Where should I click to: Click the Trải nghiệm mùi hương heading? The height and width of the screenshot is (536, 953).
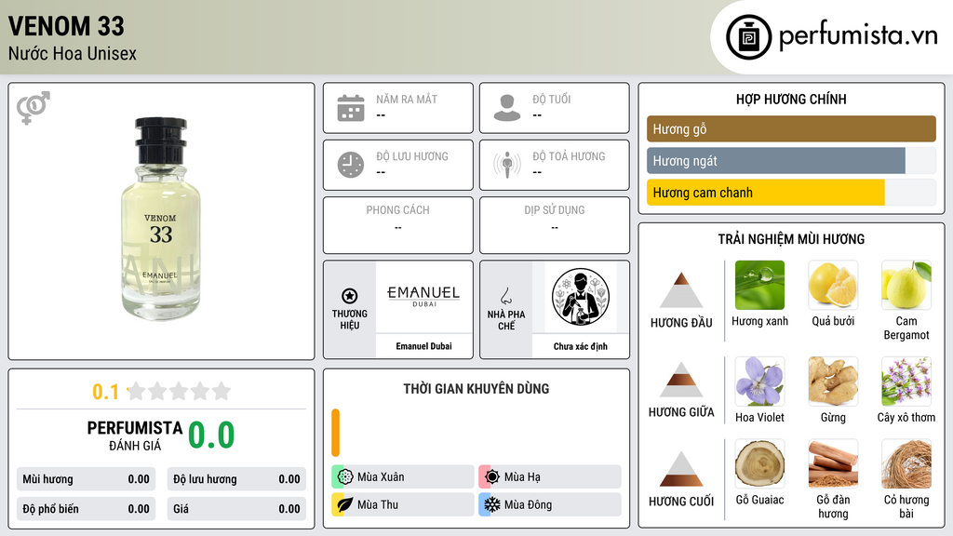click(x=791, y=239)
